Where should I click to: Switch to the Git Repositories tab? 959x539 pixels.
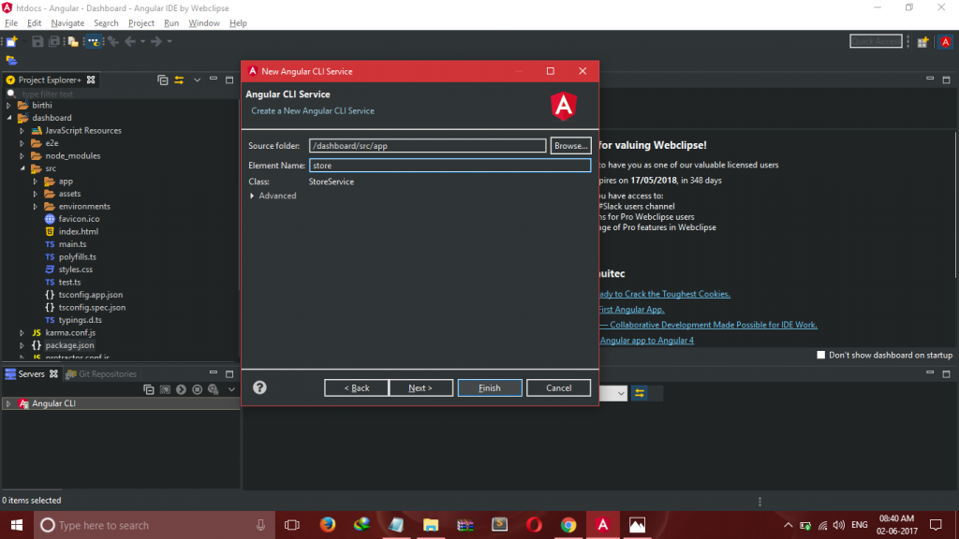pyautogui.click(x=106, y=374)
